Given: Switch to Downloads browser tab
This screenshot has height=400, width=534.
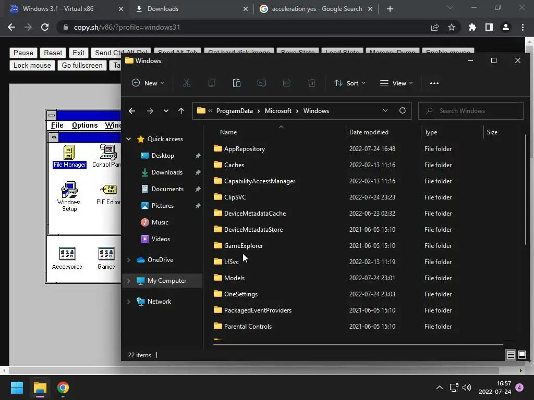Looking at the screenshot, I should tap(192, 9).
